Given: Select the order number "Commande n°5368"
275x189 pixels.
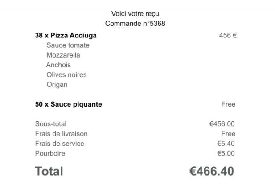Looking at the screenshot, I should pyautogui.click(x=135, y=24).
